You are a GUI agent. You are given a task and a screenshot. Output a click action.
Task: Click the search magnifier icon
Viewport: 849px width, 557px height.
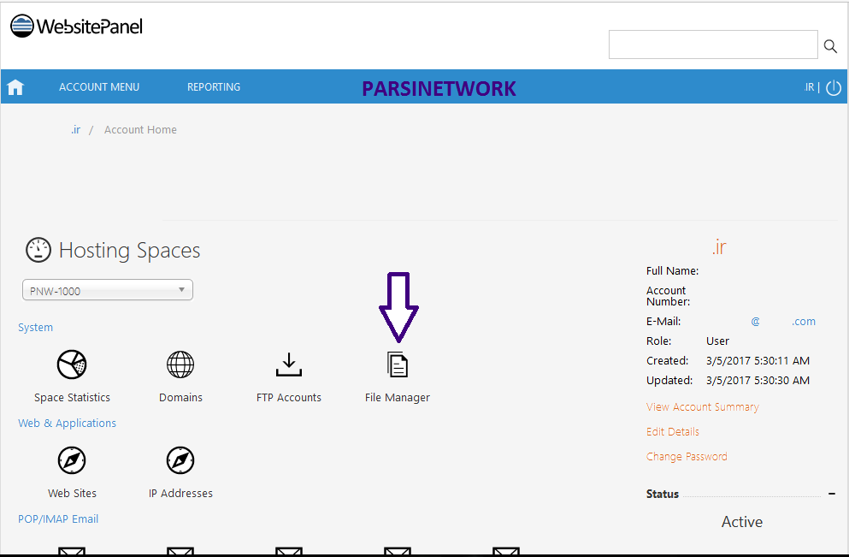tap(830, 46)
